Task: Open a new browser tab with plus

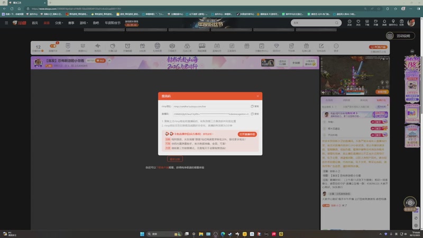Action: click(50, 3)
